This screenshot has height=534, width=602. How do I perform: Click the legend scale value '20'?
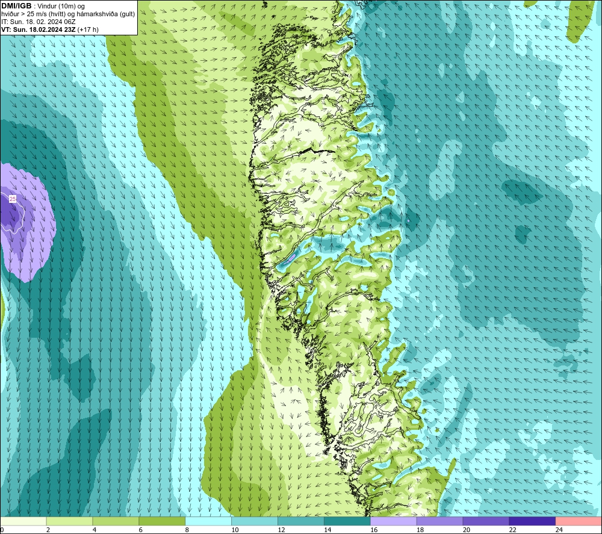click(x=467, y=530)
